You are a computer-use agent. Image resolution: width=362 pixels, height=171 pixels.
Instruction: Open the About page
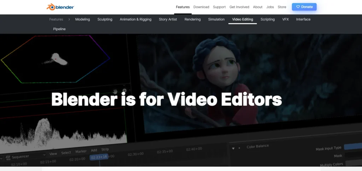[x=257, y=7]
